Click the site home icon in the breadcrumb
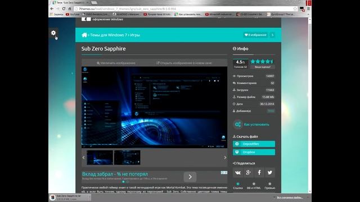The height and width of the screenshot is (202, 360). [x=84, y=35]
